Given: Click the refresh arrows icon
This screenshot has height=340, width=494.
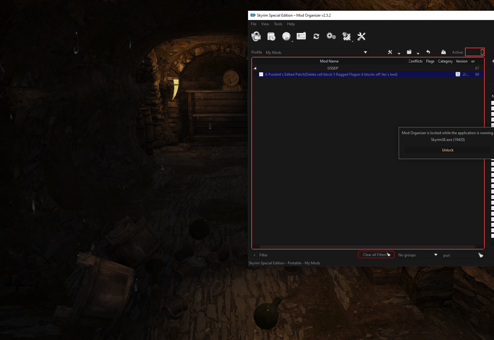Looking at the screenshot, I should coord(316,36).
